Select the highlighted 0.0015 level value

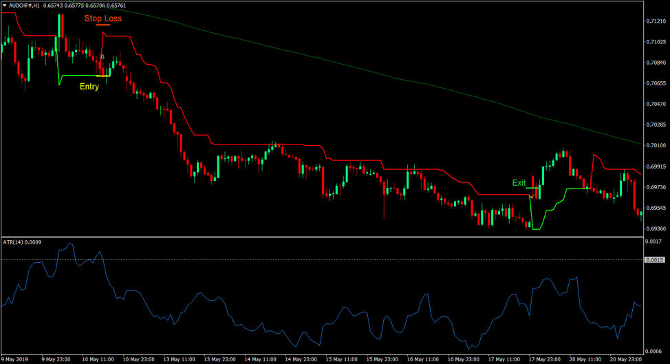point(654,259)
